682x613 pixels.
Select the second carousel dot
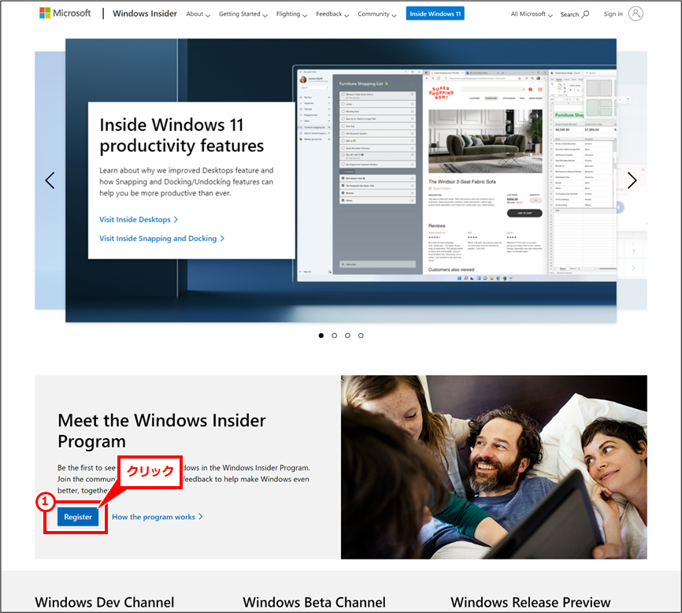click(334, 336)
